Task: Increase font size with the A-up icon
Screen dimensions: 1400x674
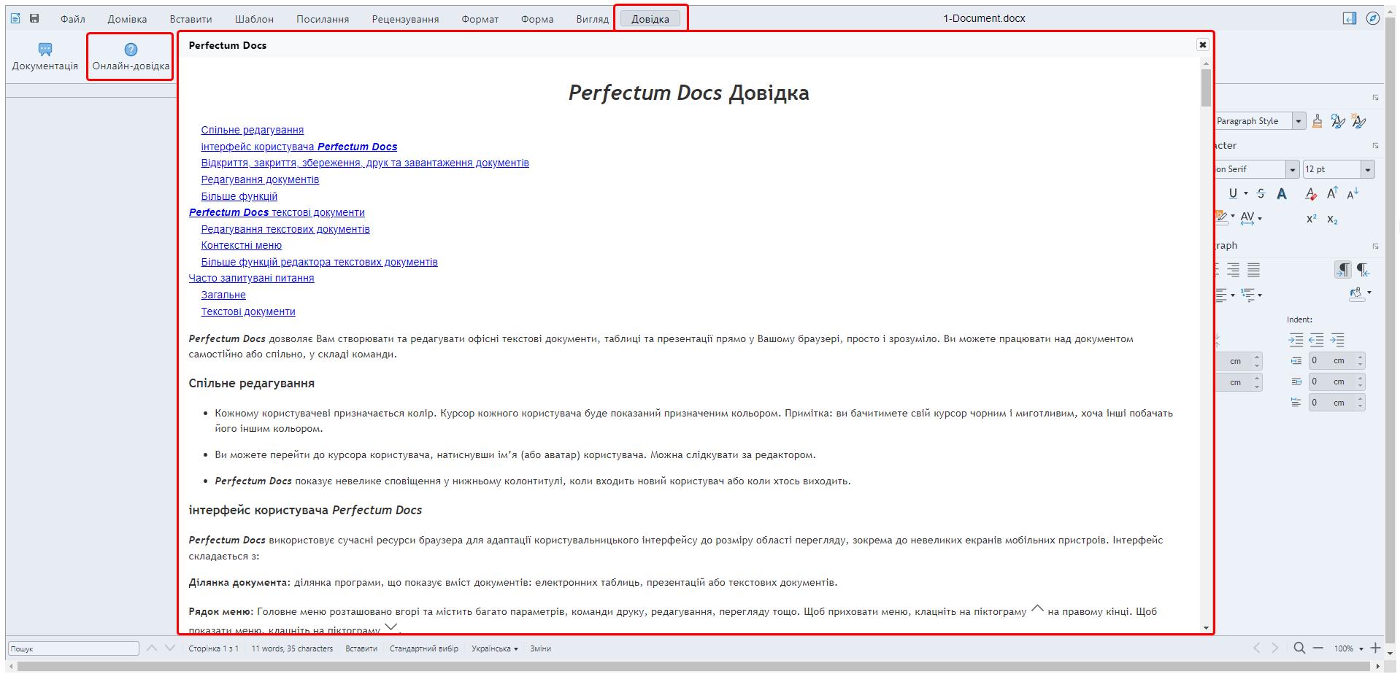Action: click(x=1332, y=193)
